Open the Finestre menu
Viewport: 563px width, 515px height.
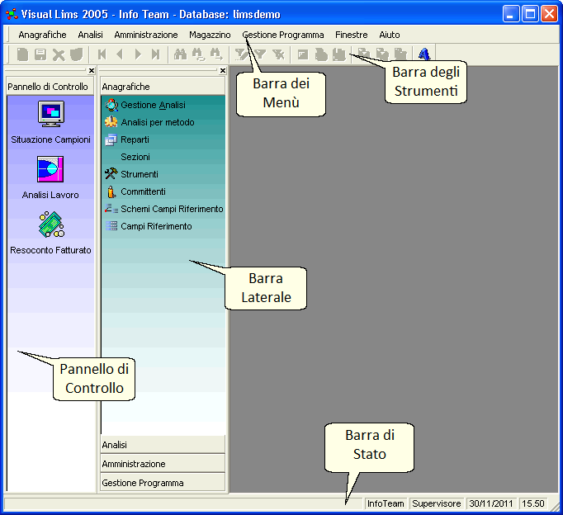pyautogui.click(x=352, y=35)
